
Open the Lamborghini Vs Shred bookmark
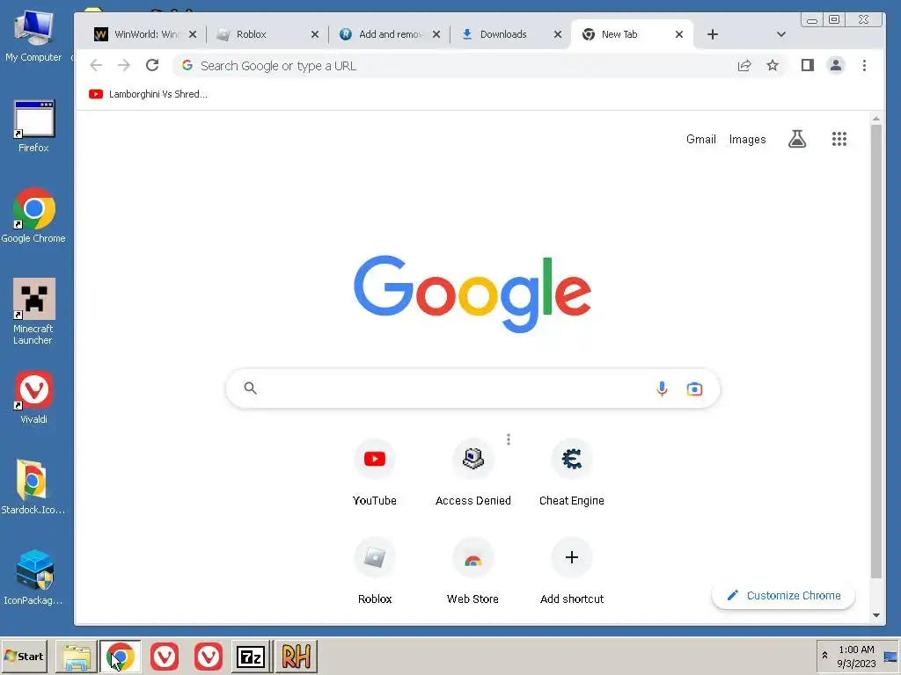pyautogui.click(x=148, y=94)
